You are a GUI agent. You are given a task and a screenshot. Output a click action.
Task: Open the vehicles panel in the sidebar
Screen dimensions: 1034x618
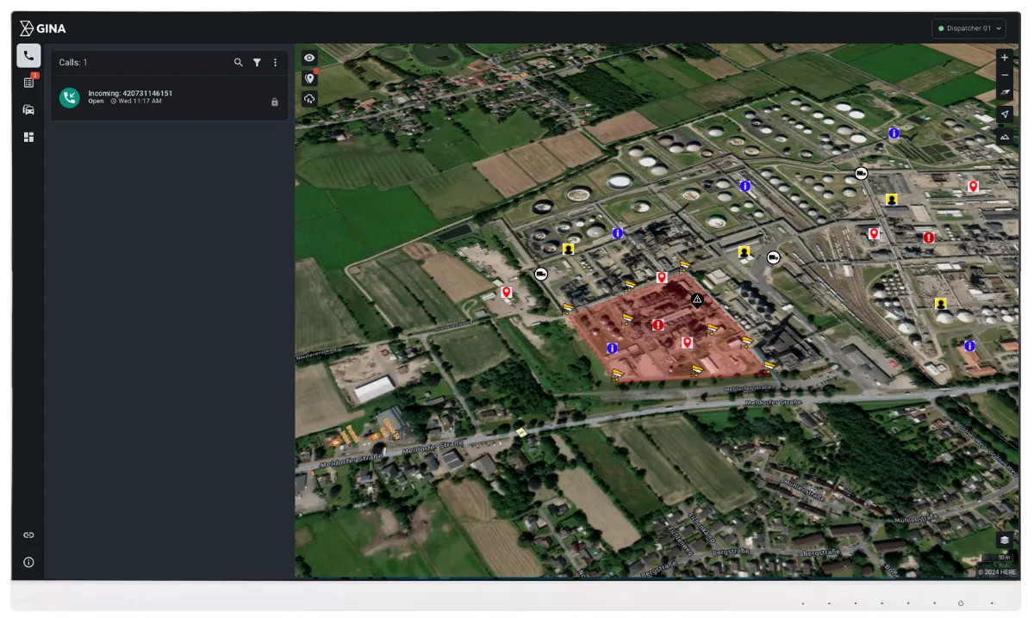coord(28,109)
